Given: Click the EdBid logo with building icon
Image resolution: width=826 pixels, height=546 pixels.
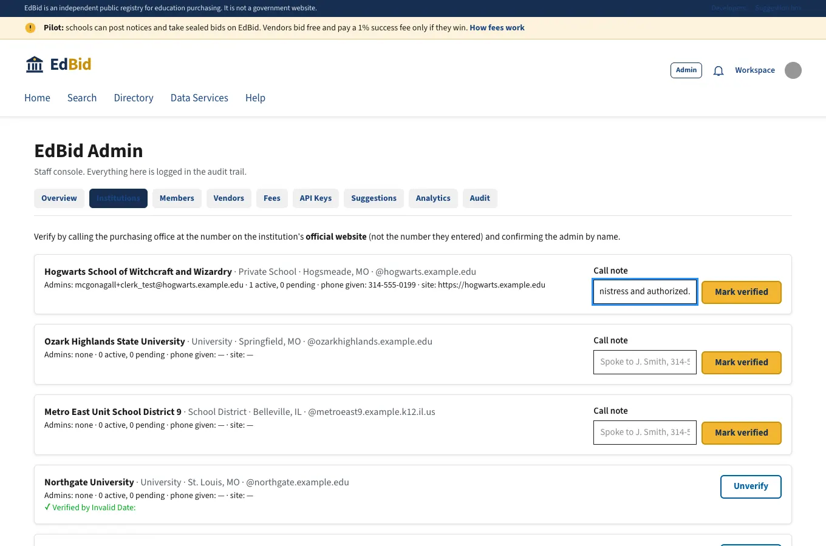Looking at the screenshot, I should pos(58,64).
